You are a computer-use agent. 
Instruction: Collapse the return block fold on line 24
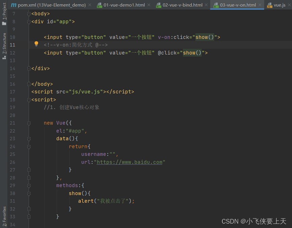coord(29,147)
